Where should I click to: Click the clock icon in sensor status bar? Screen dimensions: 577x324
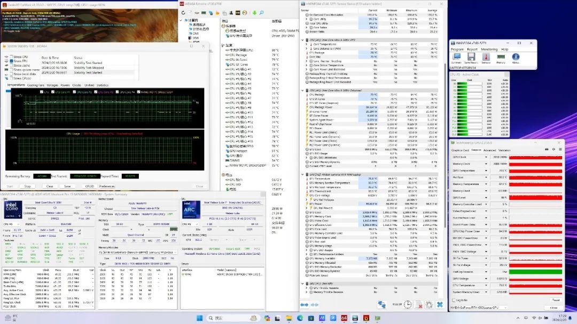pyautogui.click(x=407, y=304)
